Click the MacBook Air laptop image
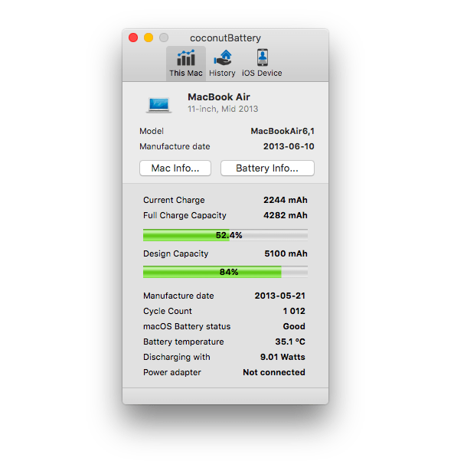 point(158,105)
